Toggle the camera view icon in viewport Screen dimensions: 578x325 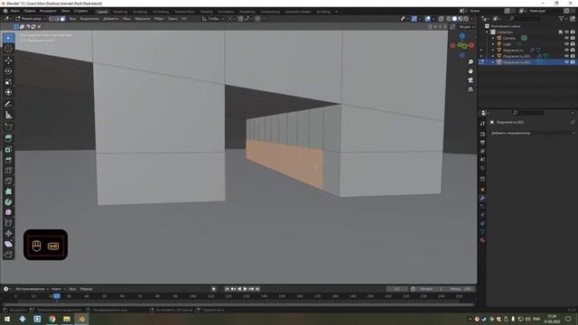[471, 80]
